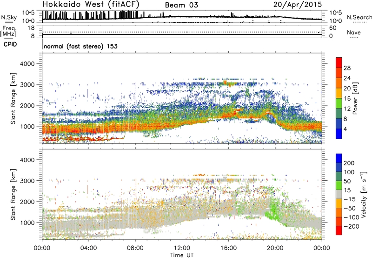Click the '20:00' time axis tick
This screenshot has width=372, height=258.
point(275,248)
